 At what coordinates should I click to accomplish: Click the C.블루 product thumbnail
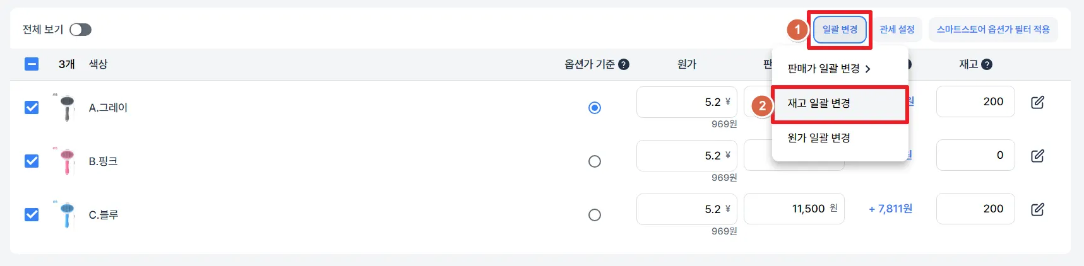[67, 215]
